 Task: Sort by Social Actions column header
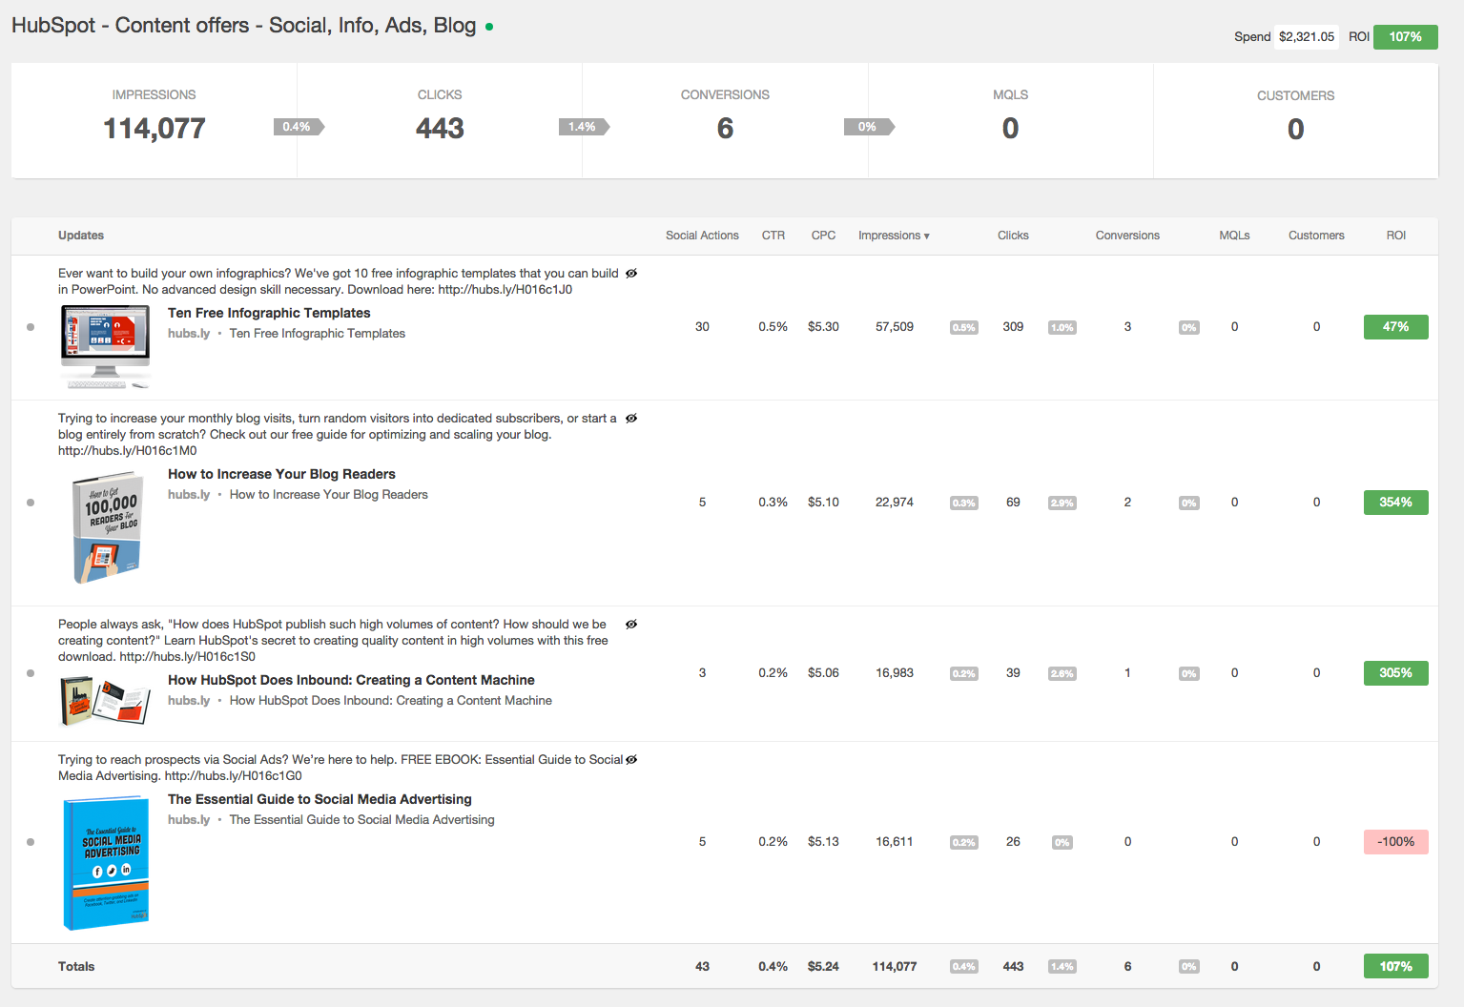tap(702, 236)
